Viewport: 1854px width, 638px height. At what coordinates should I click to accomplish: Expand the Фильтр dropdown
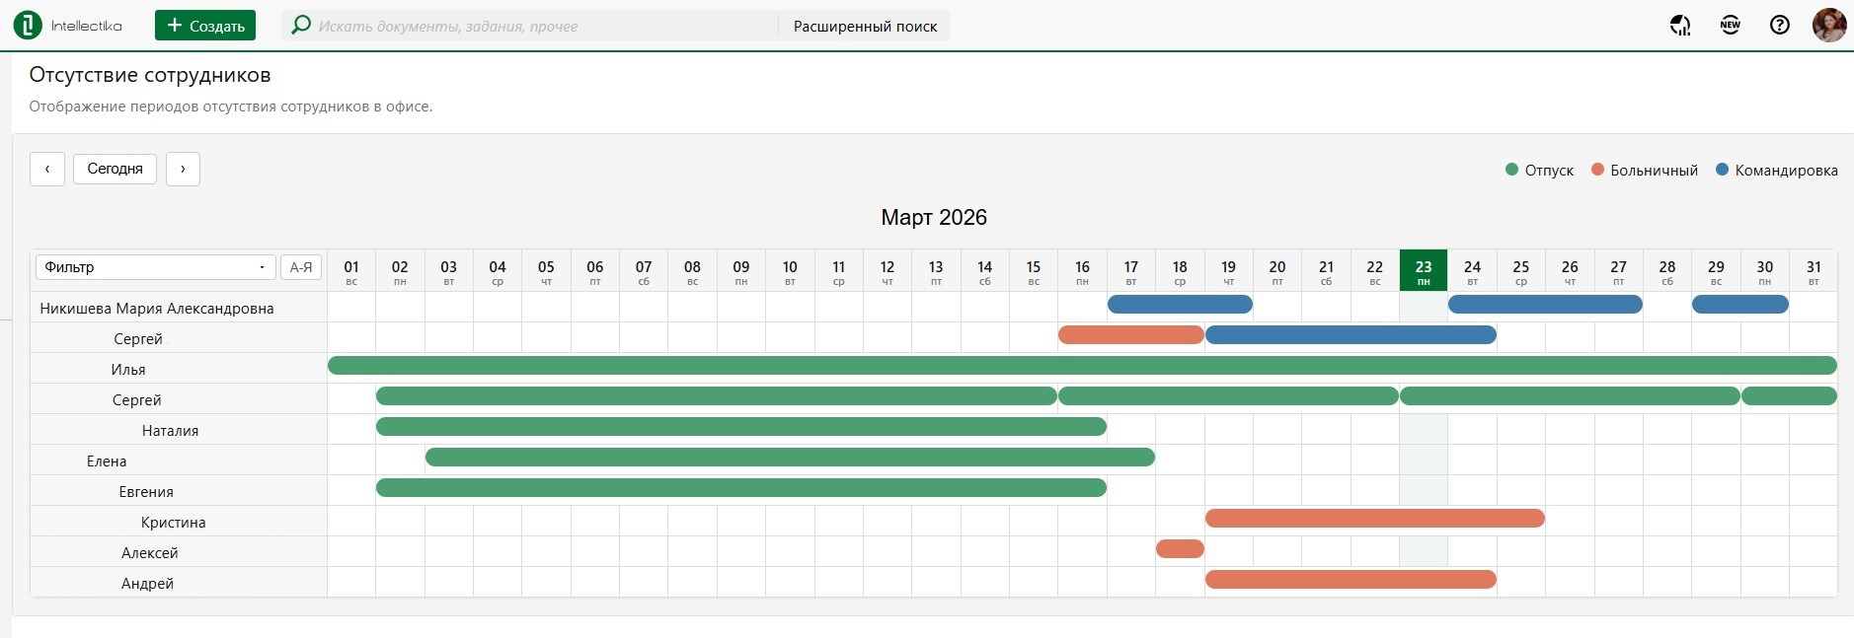click(x=156, y=267)
